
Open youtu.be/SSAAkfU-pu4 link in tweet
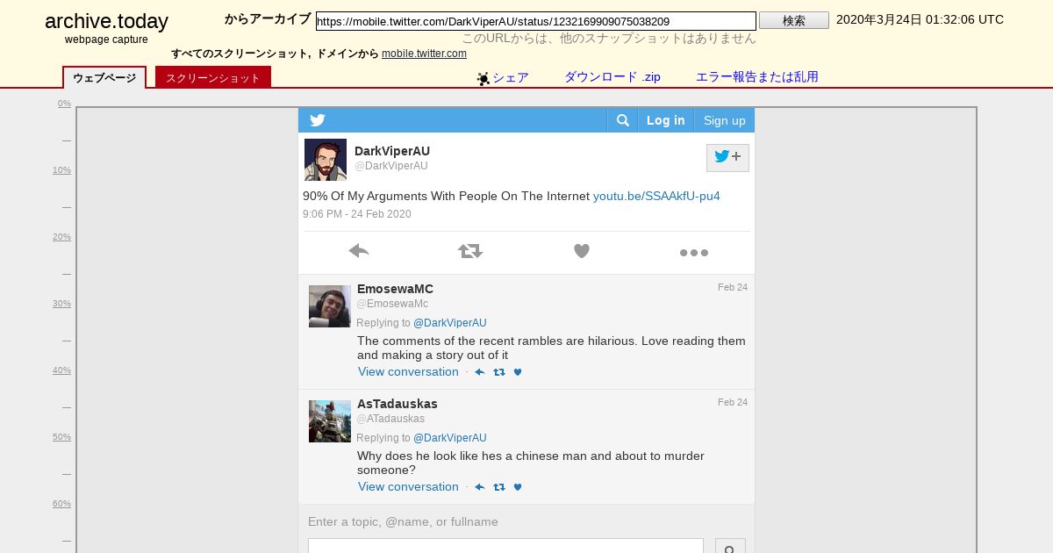[x=656, y=196]
